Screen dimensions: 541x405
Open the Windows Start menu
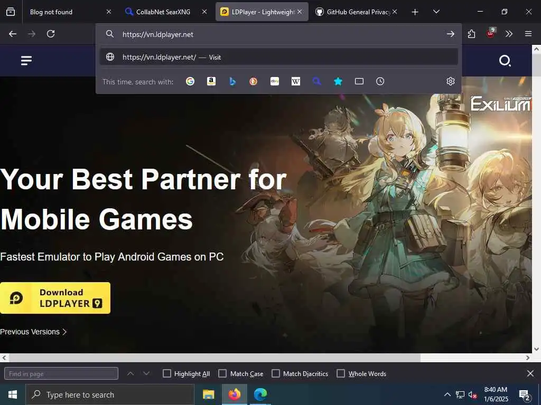(x=13, y=394)
